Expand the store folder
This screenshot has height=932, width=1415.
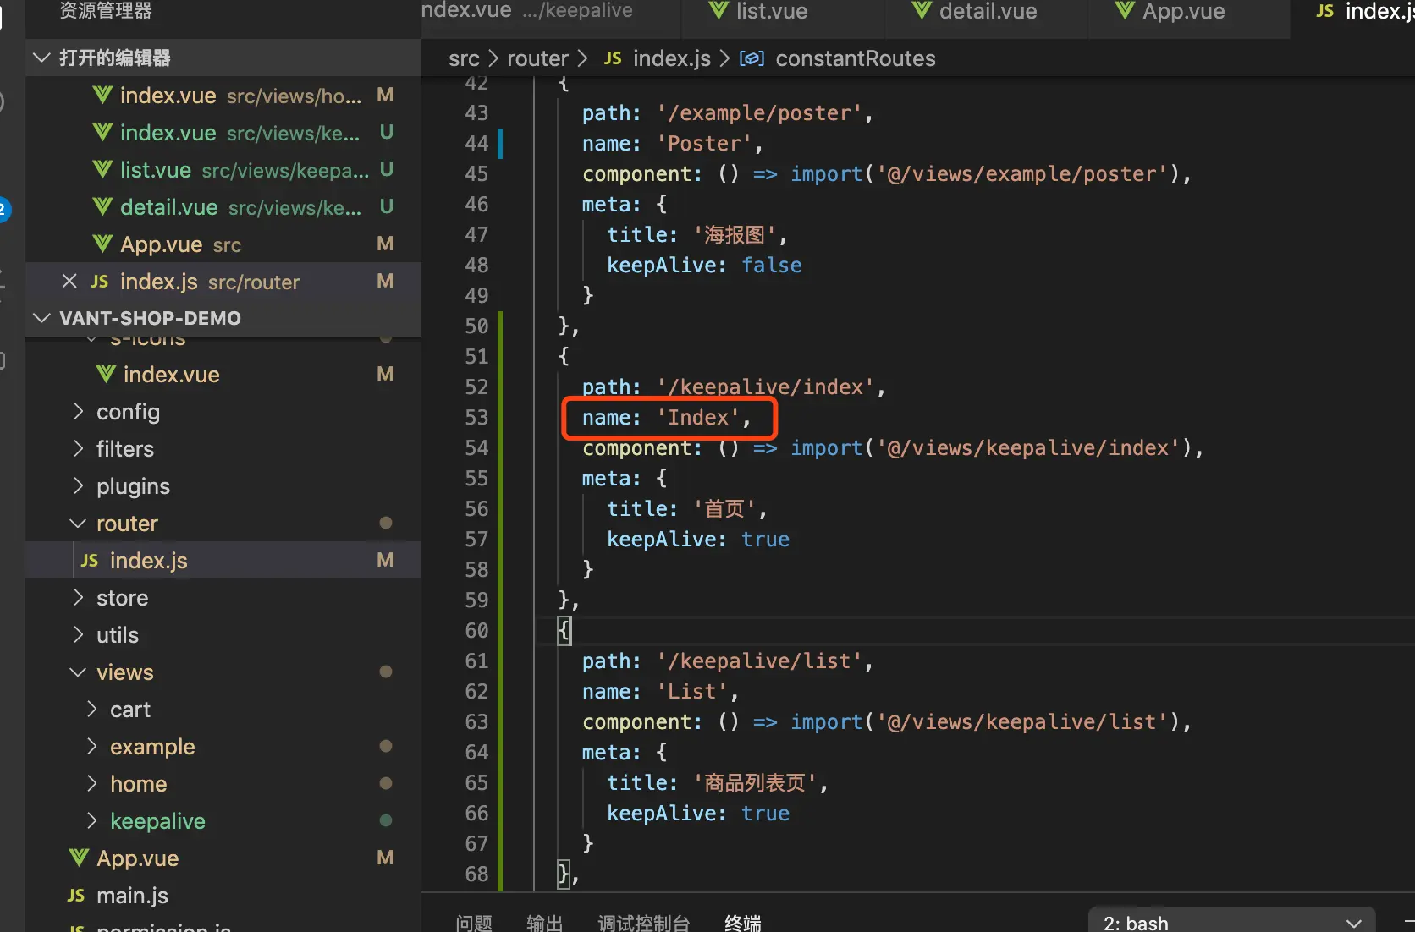(x=79, y=597)
